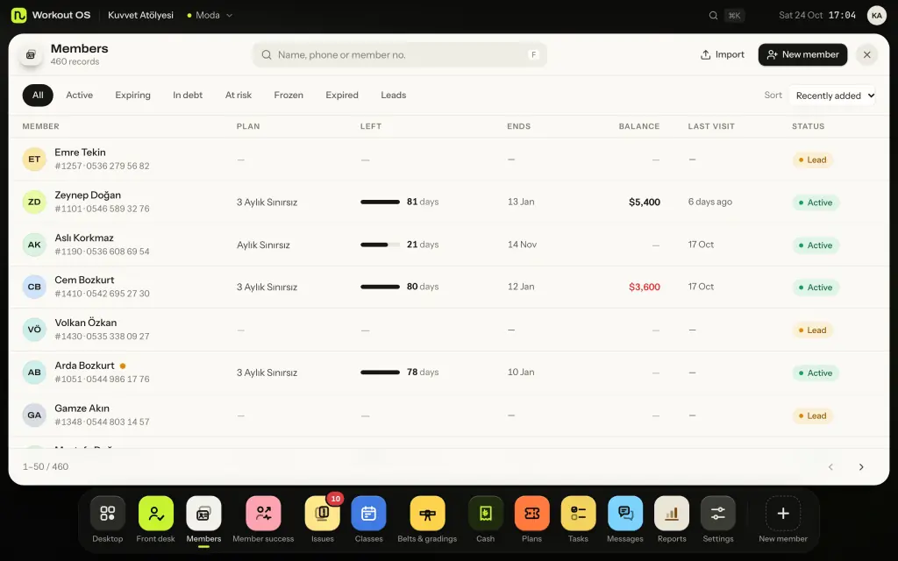The height and width of the screenshot is (561, 898).
Task: Click Emre Tekin's ET avatar
Action: (x=34, y=160)
